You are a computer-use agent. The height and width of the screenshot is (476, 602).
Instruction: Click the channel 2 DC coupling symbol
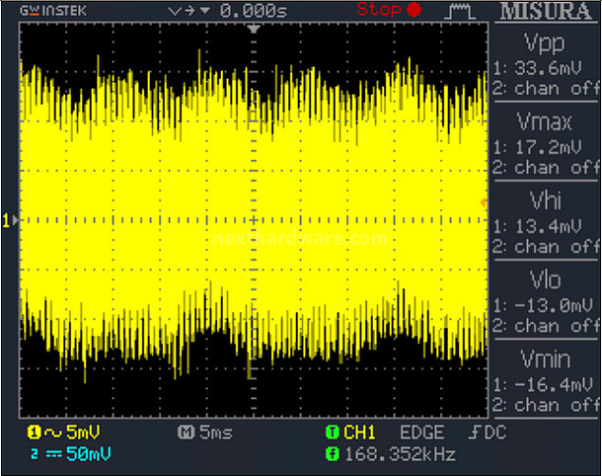click(x=53, y=454)
